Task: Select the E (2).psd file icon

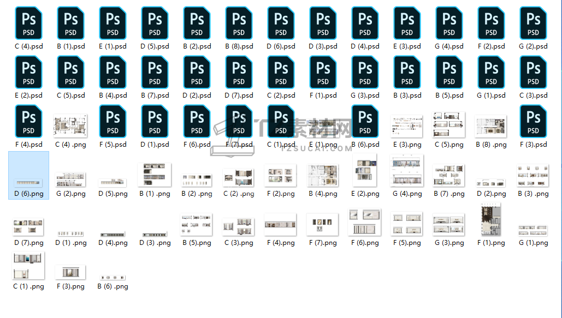Action: coord(28,72)
